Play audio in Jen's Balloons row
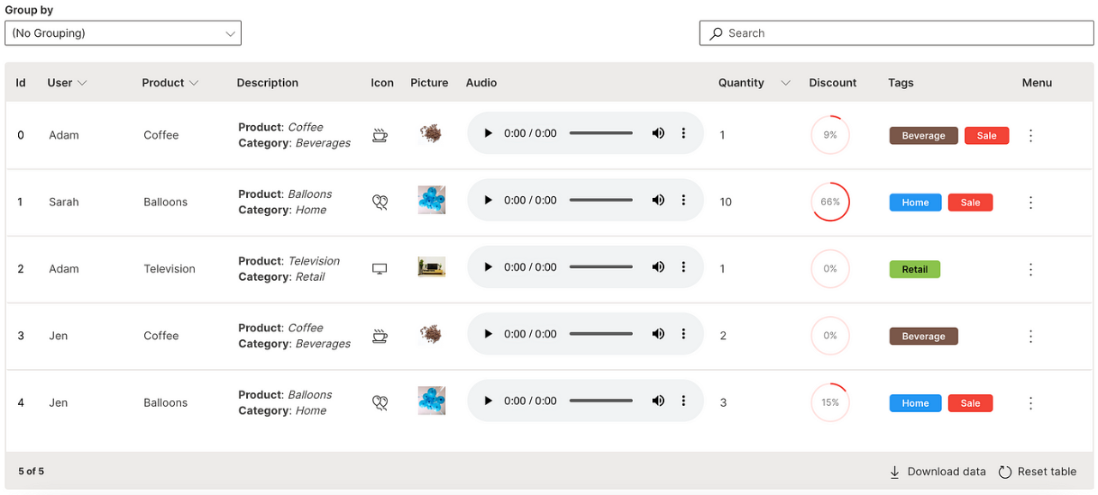Screen dimensions: 1098x495 (x=488, y=401)
